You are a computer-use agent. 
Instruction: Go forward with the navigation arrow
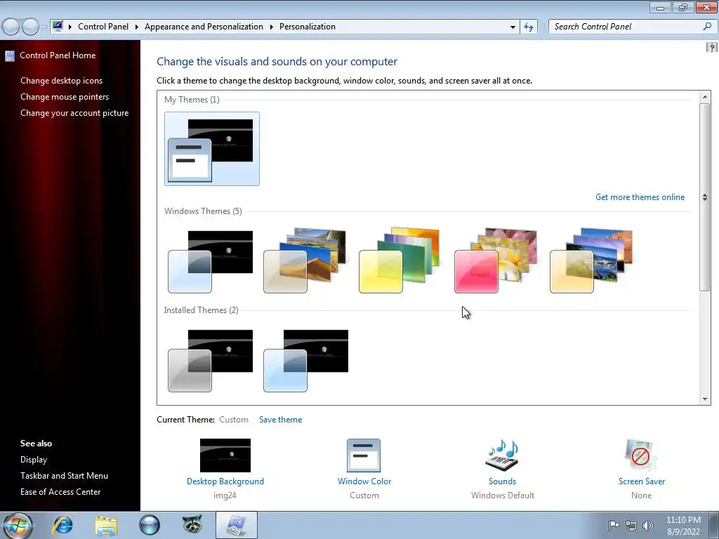point(30,27)
